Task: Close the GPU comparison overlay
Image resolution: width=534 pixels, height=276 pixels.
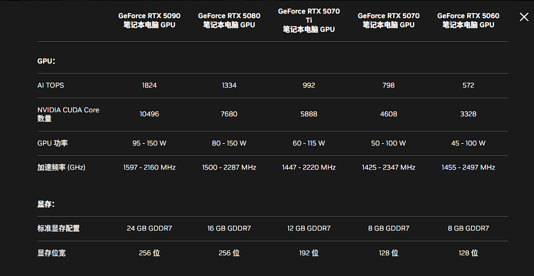Action: pyautogui.click(x=524, y=17)
